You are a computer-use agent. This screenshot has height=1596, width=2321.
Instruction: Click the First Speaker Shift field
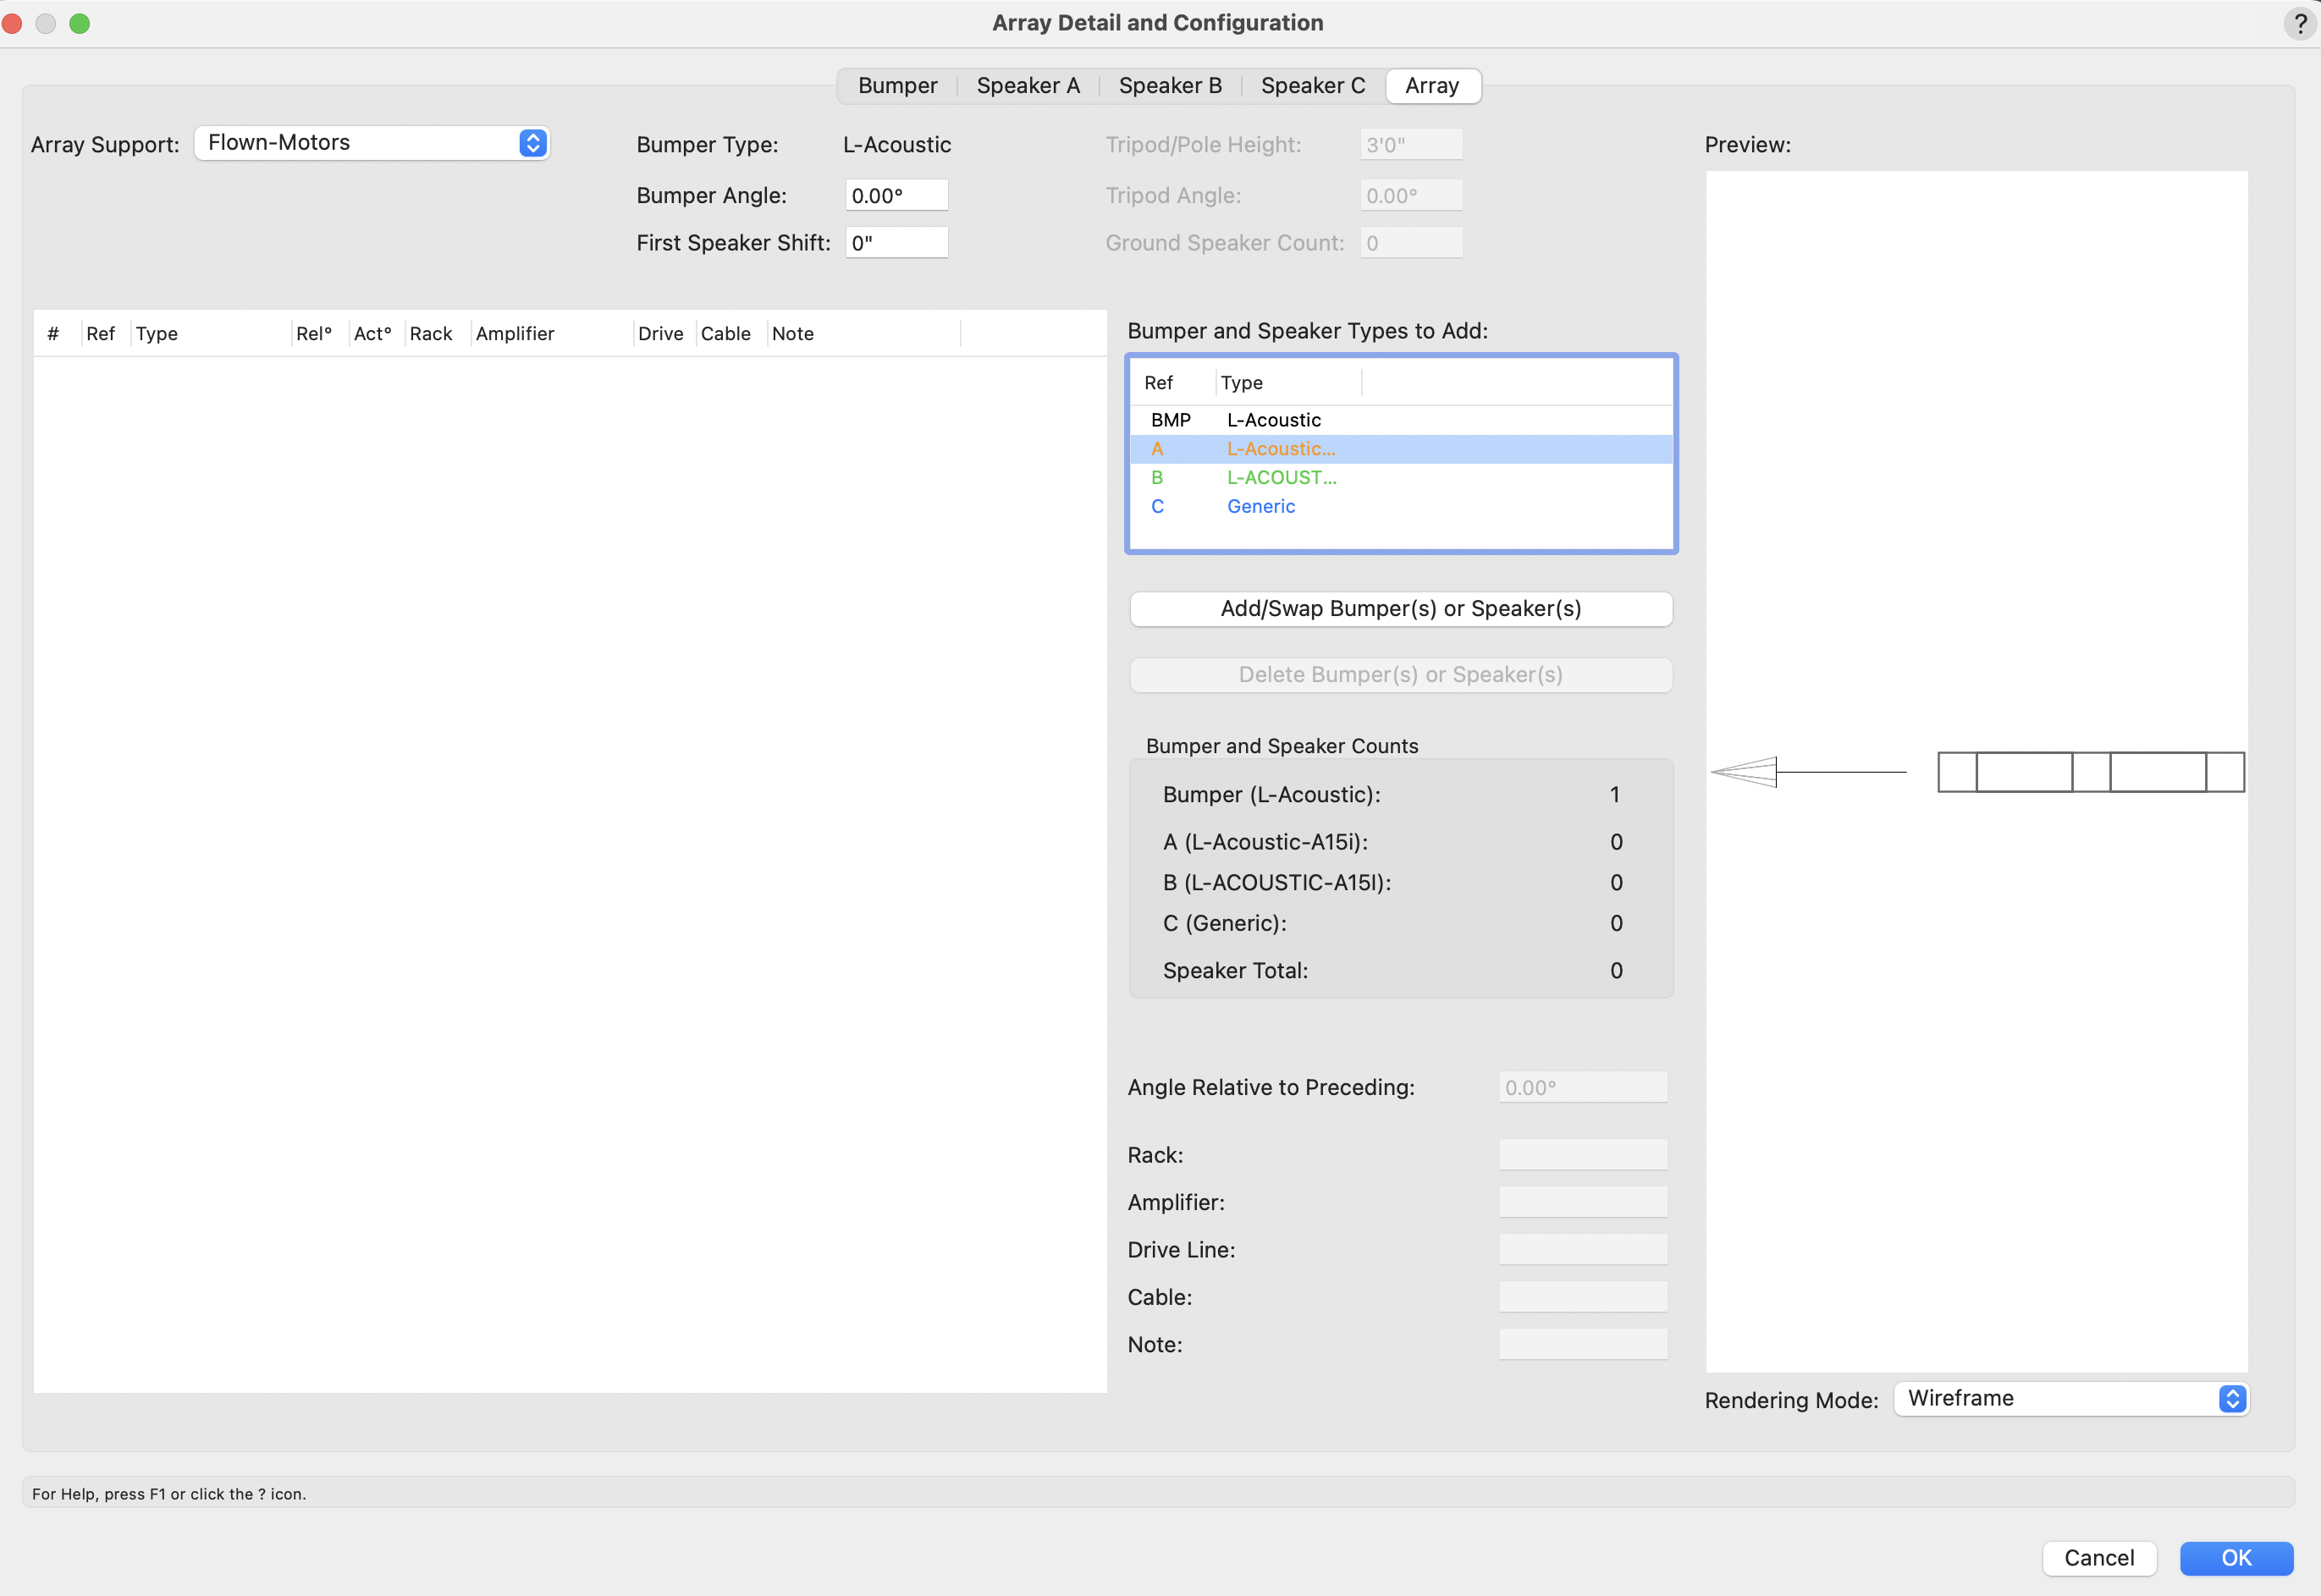click(896, 243)
